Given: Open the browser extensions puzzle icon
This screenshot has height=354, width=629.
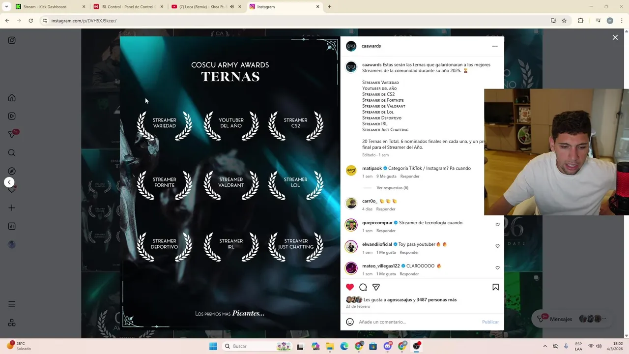Looking at the screenshot, I should point(580,21).
